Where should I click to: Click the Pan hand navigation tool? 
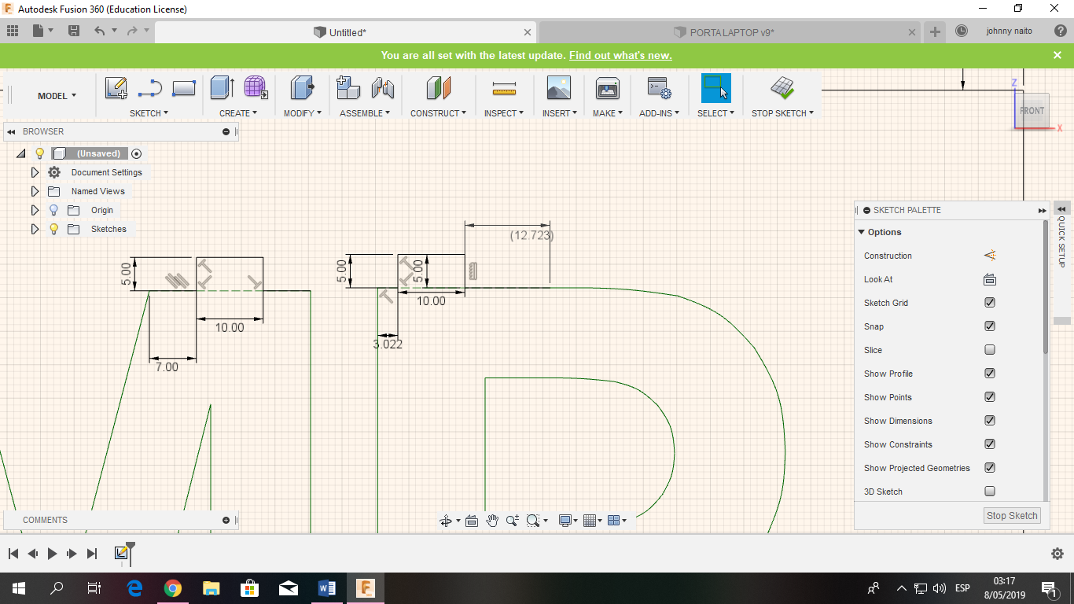pos(492,521)
